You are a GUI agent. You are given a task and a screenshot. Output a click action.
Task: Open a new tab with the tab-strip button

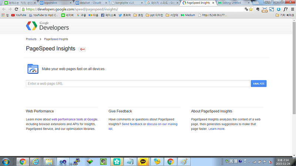coord(256,3)
